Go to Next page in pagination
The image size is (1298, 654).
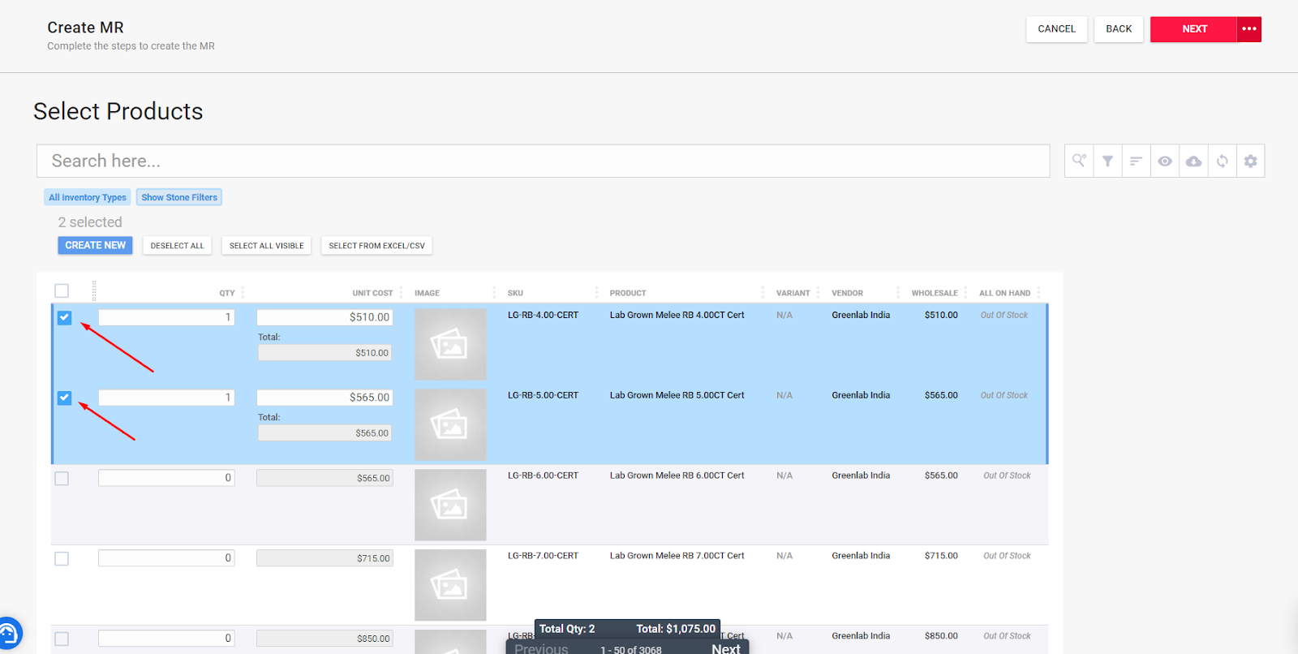click(726, 648)
